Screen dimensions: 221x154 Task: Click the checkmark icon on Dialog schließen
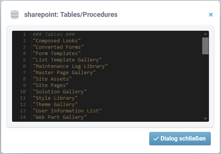[156, 139]
